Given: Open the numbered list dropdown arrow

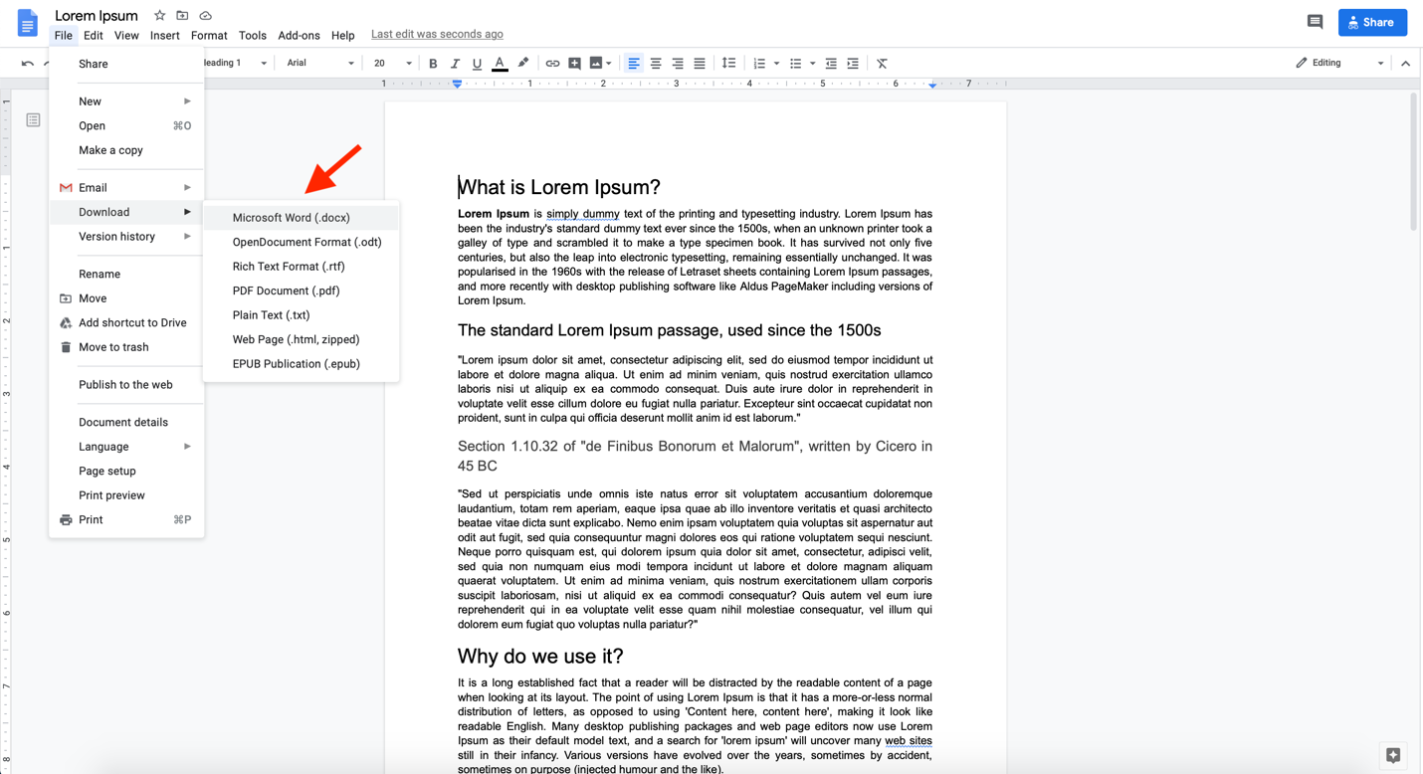Looking at the screenshot, I should coord(776,64).
